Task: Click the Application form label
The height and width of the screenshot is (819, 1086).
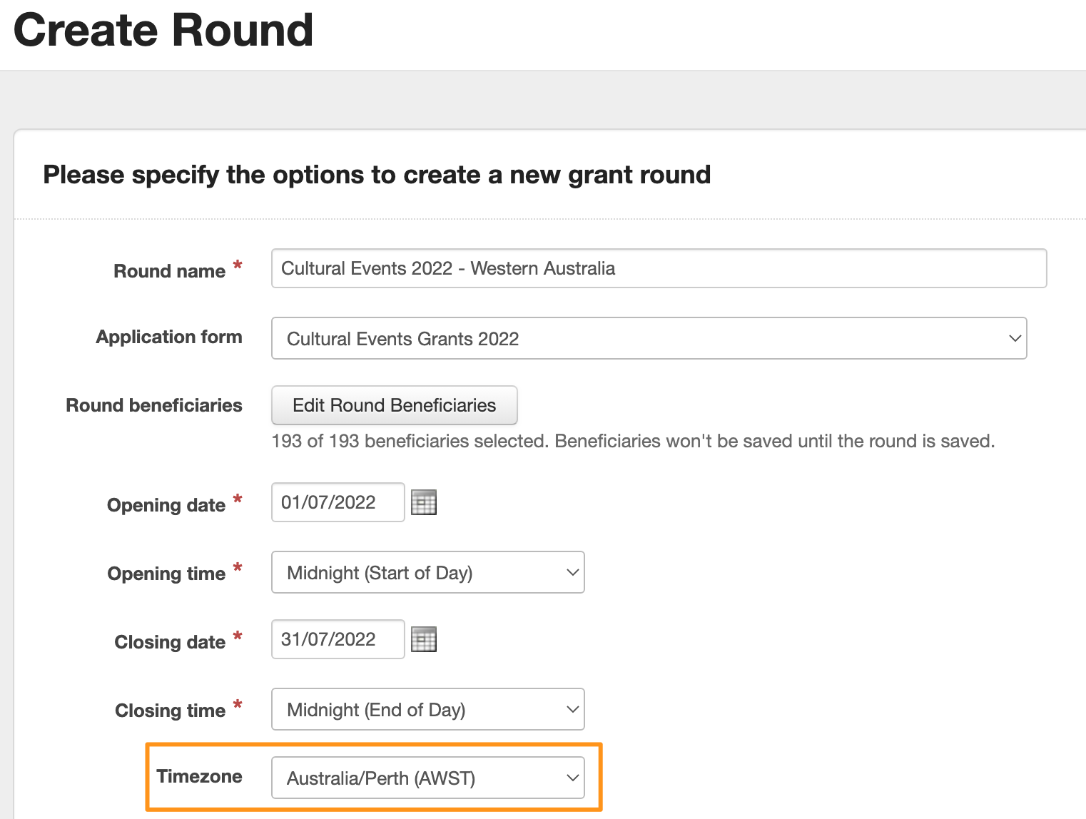Action: 169,337
